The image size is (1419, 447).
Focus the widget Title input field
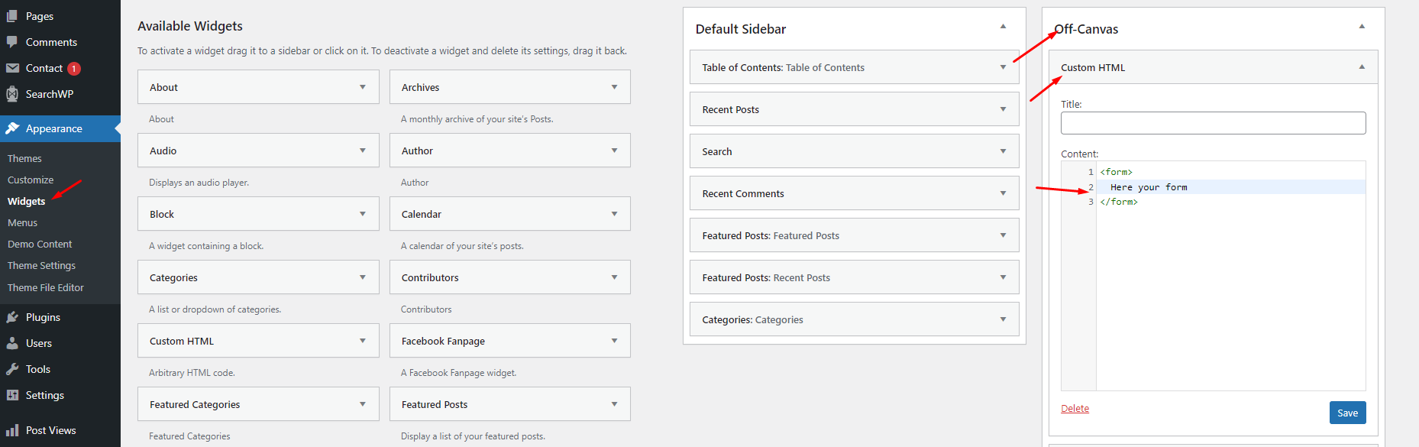pos(1213,123)
